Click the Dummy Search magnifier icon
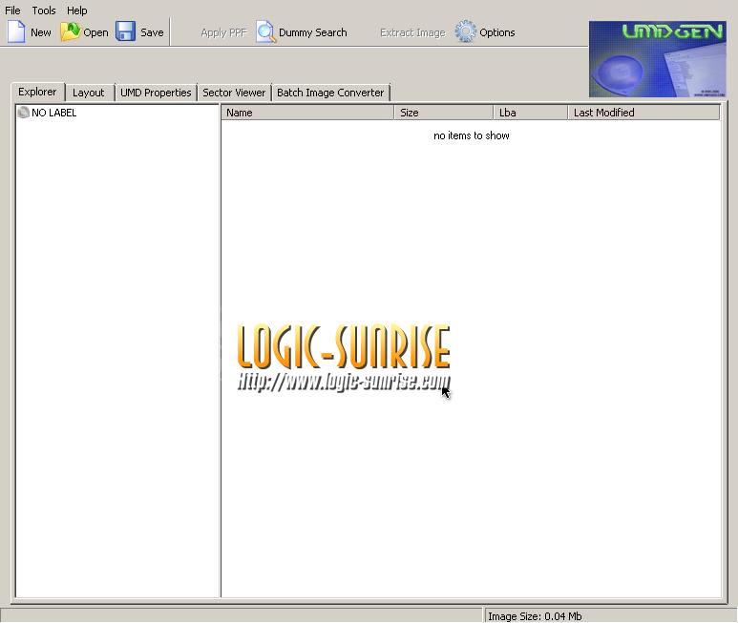The image size is (738, 623). point(266,32)
